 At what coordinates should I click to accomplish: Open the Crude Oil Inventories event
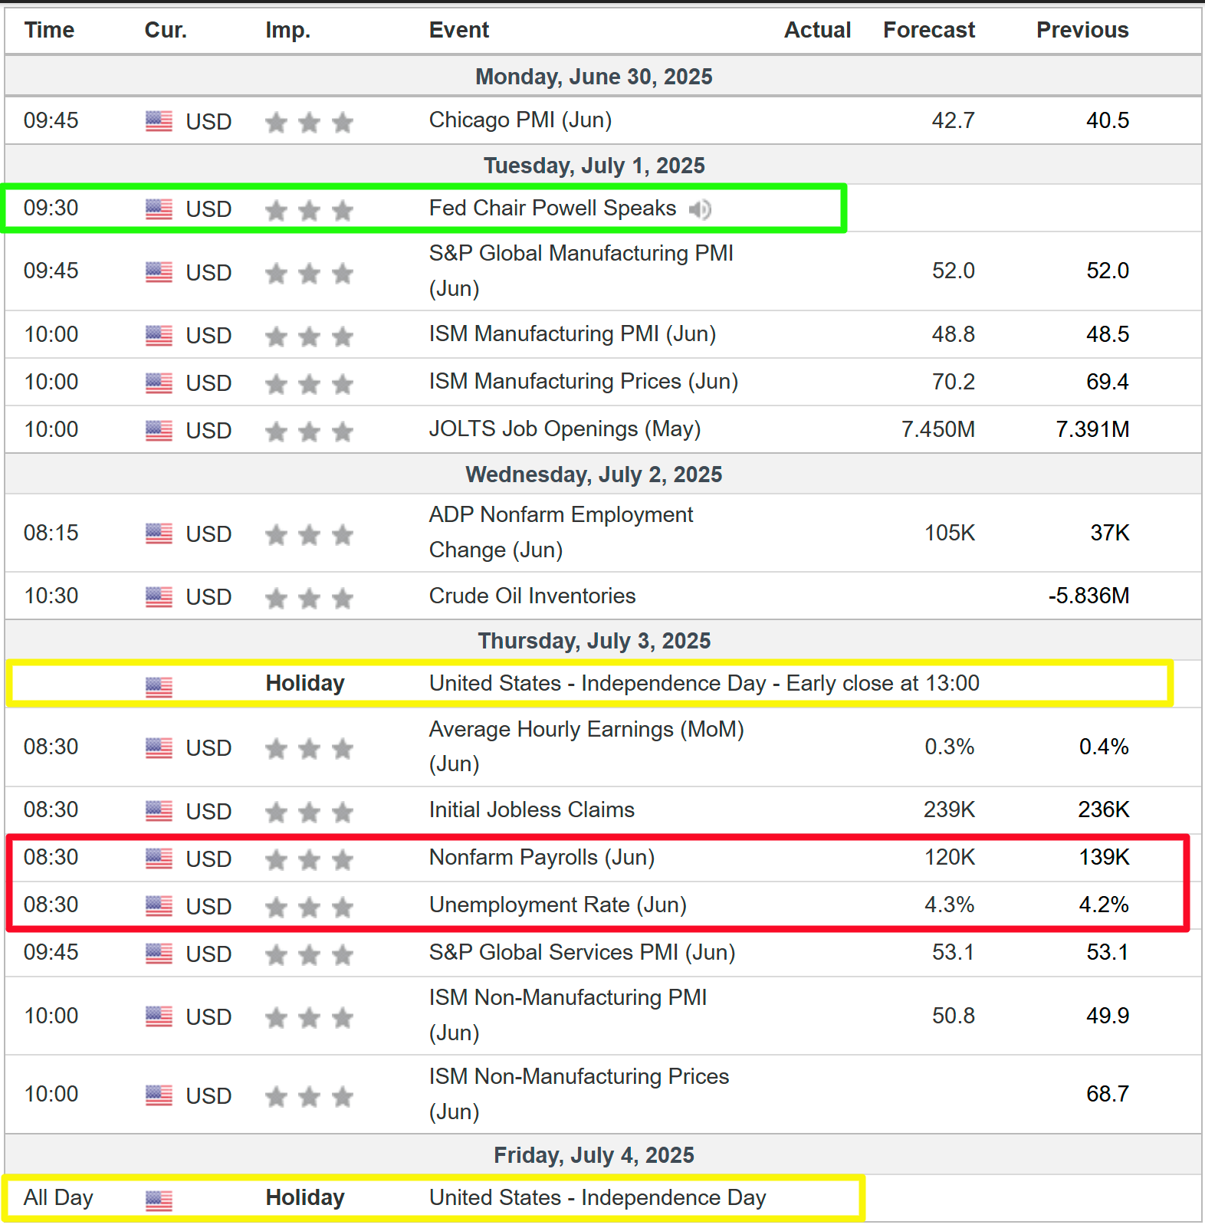532,596
